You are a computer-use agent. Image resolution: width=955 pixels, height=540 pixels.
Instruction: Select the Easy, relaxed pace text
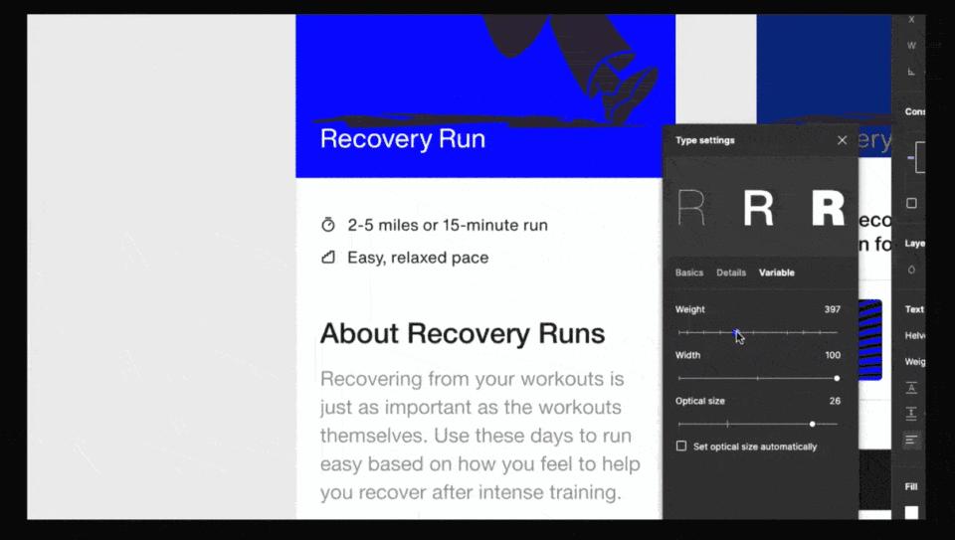[x=418, y=258]
